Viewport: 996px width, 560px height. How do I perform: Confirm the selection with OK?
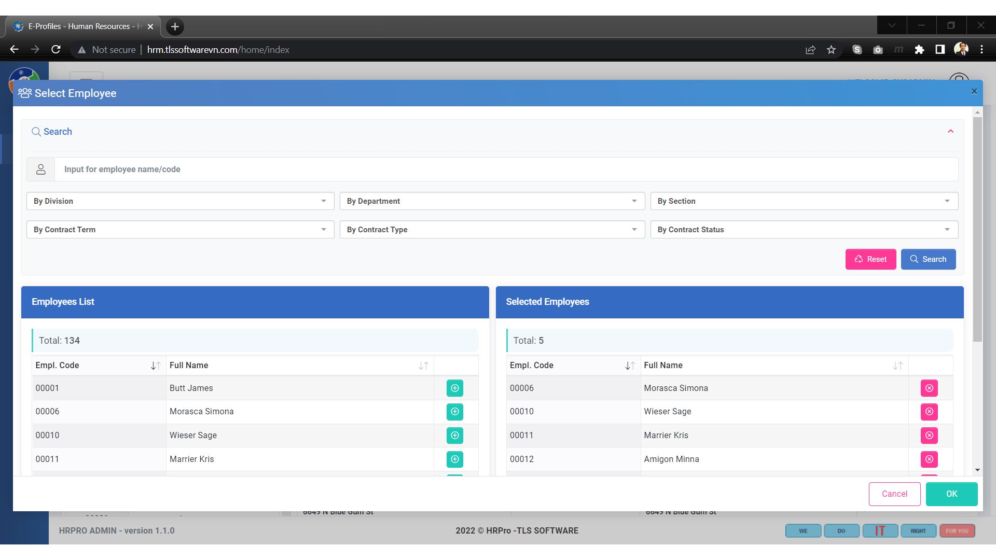coord(951,494)
